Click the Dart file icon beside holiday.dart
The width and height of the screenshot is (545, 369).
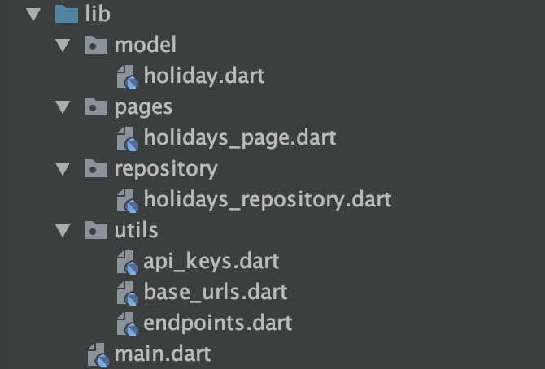point(128,76)
